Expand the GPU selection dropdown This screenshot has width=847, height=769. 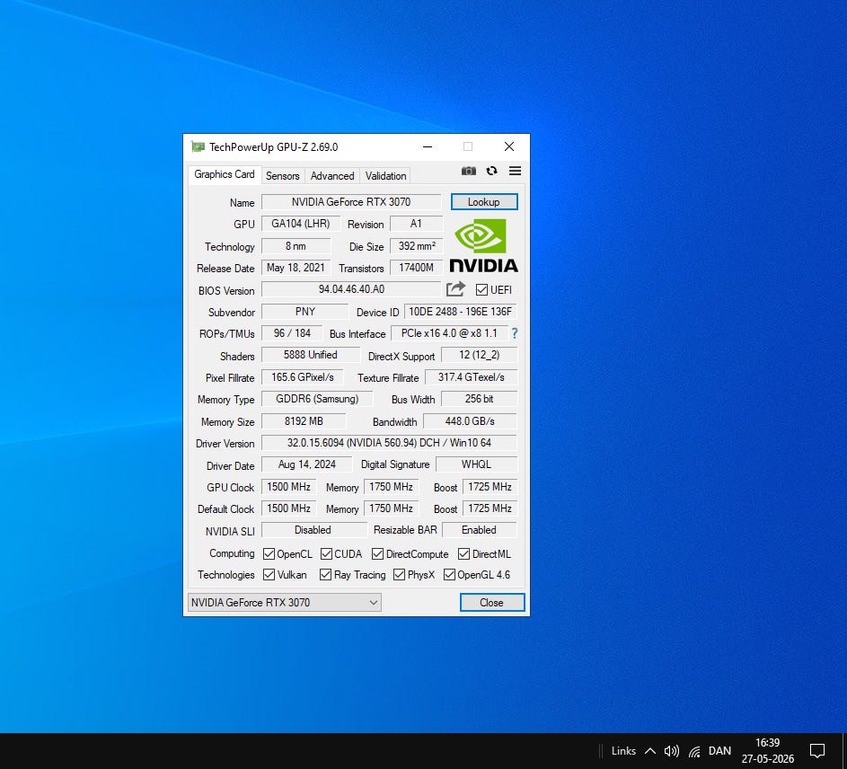click(x=284, y=603)
